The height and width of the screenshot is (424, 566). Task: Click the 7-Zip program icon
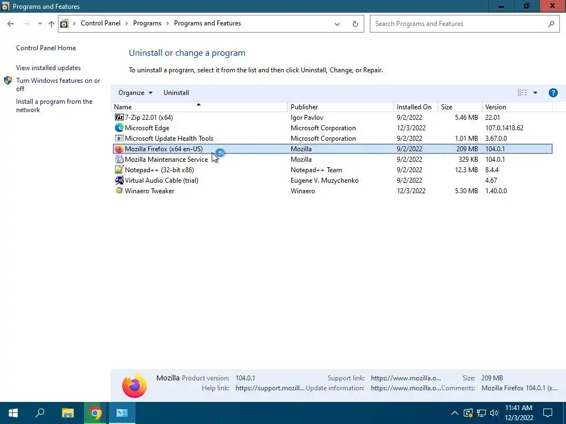click(119, 117)
